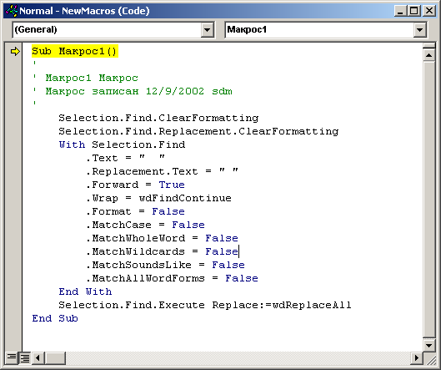Maximize the NewMacros code window
The width and height of the screenshot is (441, 370).
click(x=414, y=11)
